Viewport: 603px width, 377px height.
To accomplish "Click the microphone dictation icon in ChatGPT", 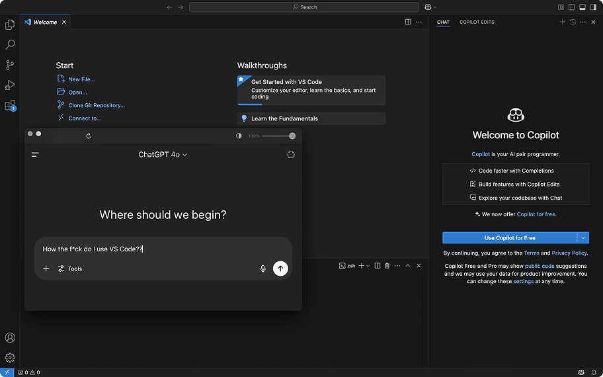I will point(263,269).
